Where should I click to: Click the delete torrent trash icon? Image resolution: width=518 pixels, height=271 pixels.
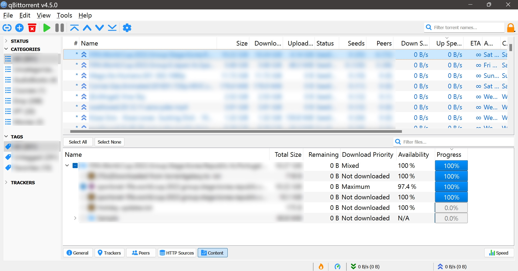pyautogui.click(x=32, y=28)
